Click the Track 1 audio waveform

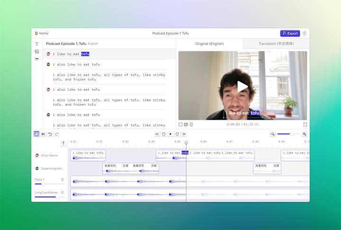(190, 181)
